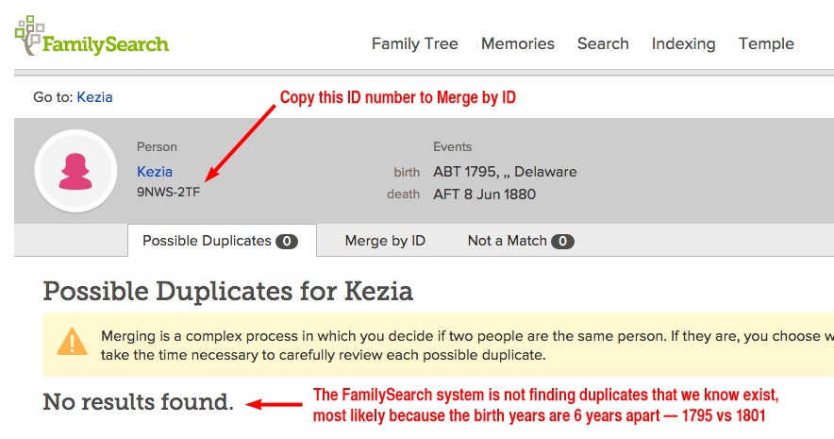Click the birth event ABT 1795 Delaware
Viewport: 834px width, 439px height.
click(x=505, y=172)
